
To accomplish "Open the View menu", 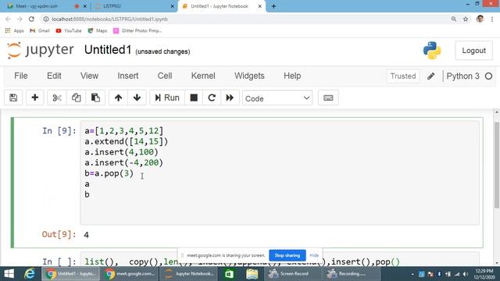I will [x=89, y=76].
